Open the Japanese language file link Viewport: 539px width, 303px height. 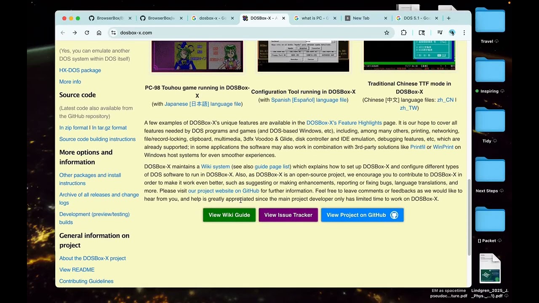(203, 104)
